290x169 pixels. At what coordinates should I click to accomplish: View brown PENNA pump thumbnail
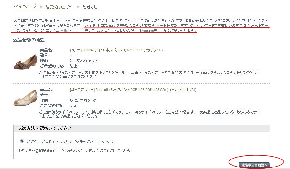pyautogui.click(x=25, y=62)
